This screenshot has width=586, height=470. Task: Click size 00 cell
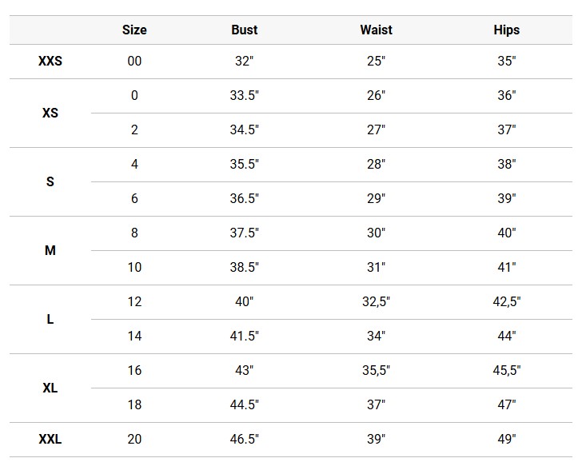coord(134,61)
